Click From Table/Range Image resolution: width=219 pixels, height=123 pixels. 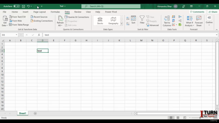(19, 25)
